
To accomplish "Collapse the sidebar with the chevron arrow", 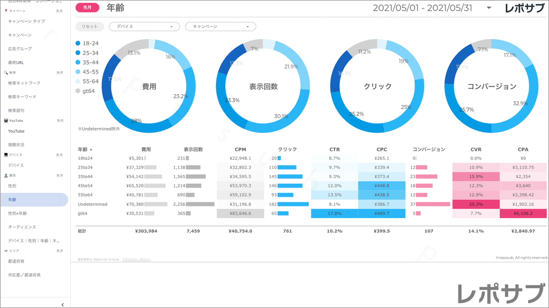I will pos(63,304).
